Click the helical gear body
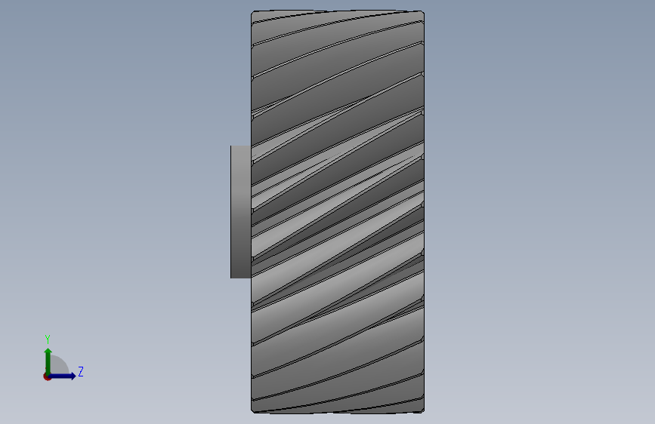 point(338,212)
